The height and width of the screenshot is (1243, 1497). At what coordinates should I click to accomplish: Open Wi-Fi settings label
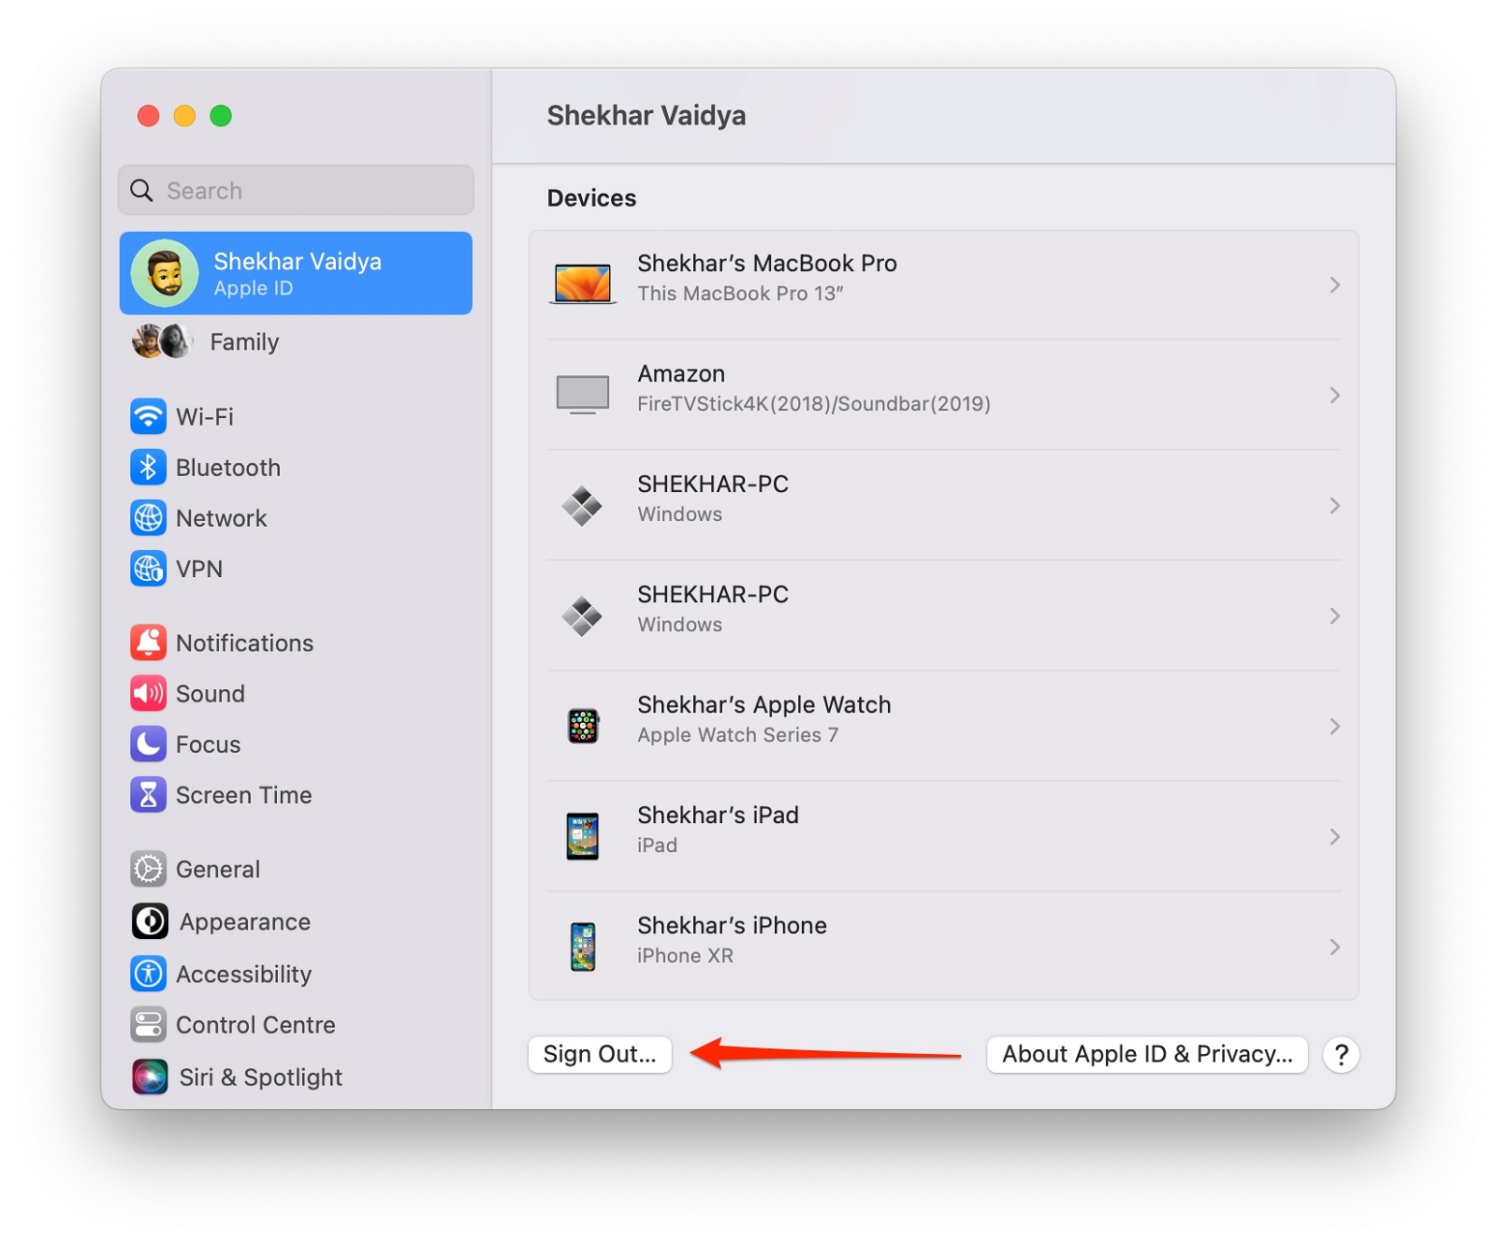coord(205,416)
